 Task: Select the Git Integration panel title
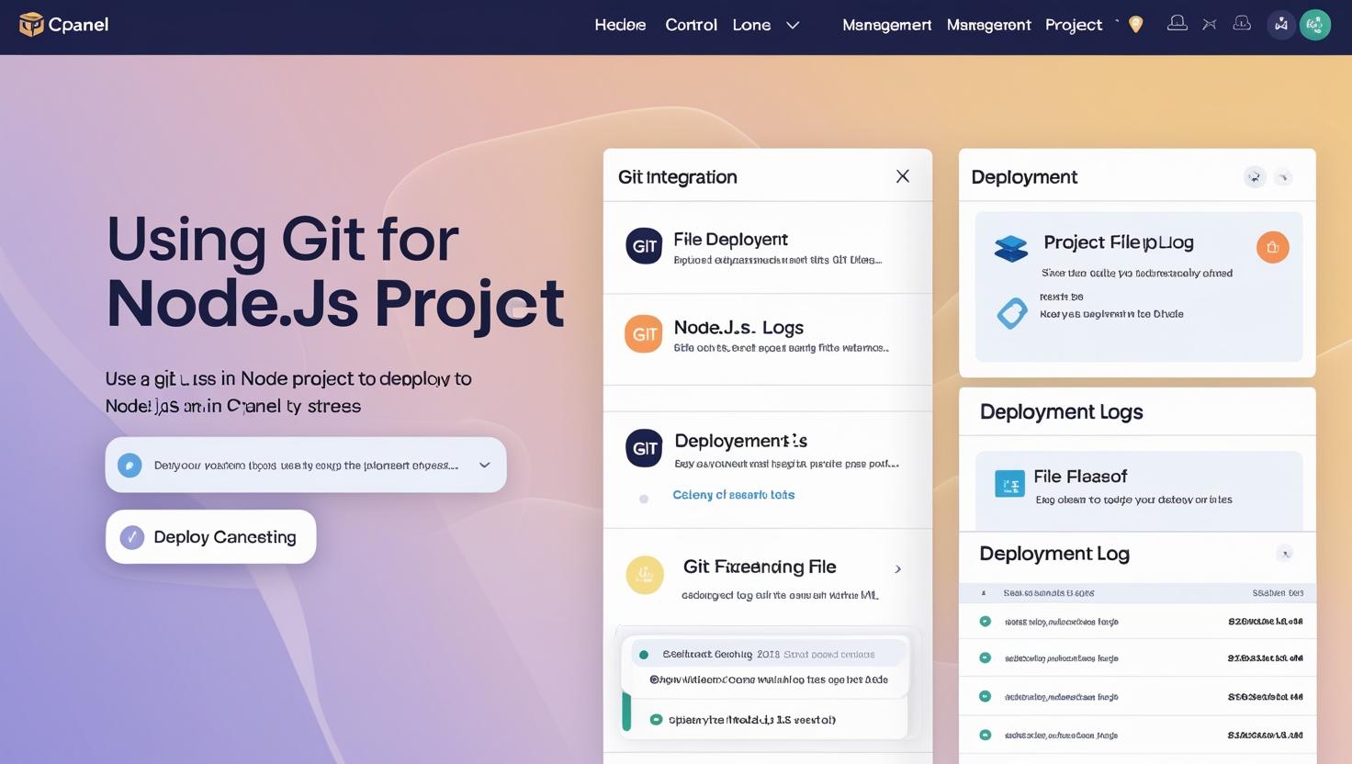(x=677, y=177)
